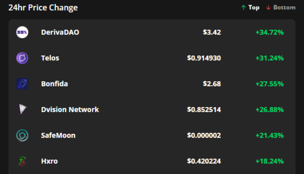
Task: Click the purple Telos logo icon
Action: click(x=22, y=58)
